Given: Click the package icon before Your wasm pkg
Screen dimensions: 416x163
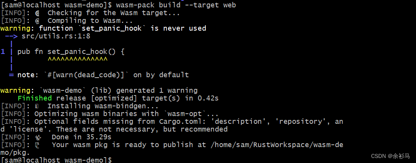Looking at the screenshot, I should coord(37,145).
